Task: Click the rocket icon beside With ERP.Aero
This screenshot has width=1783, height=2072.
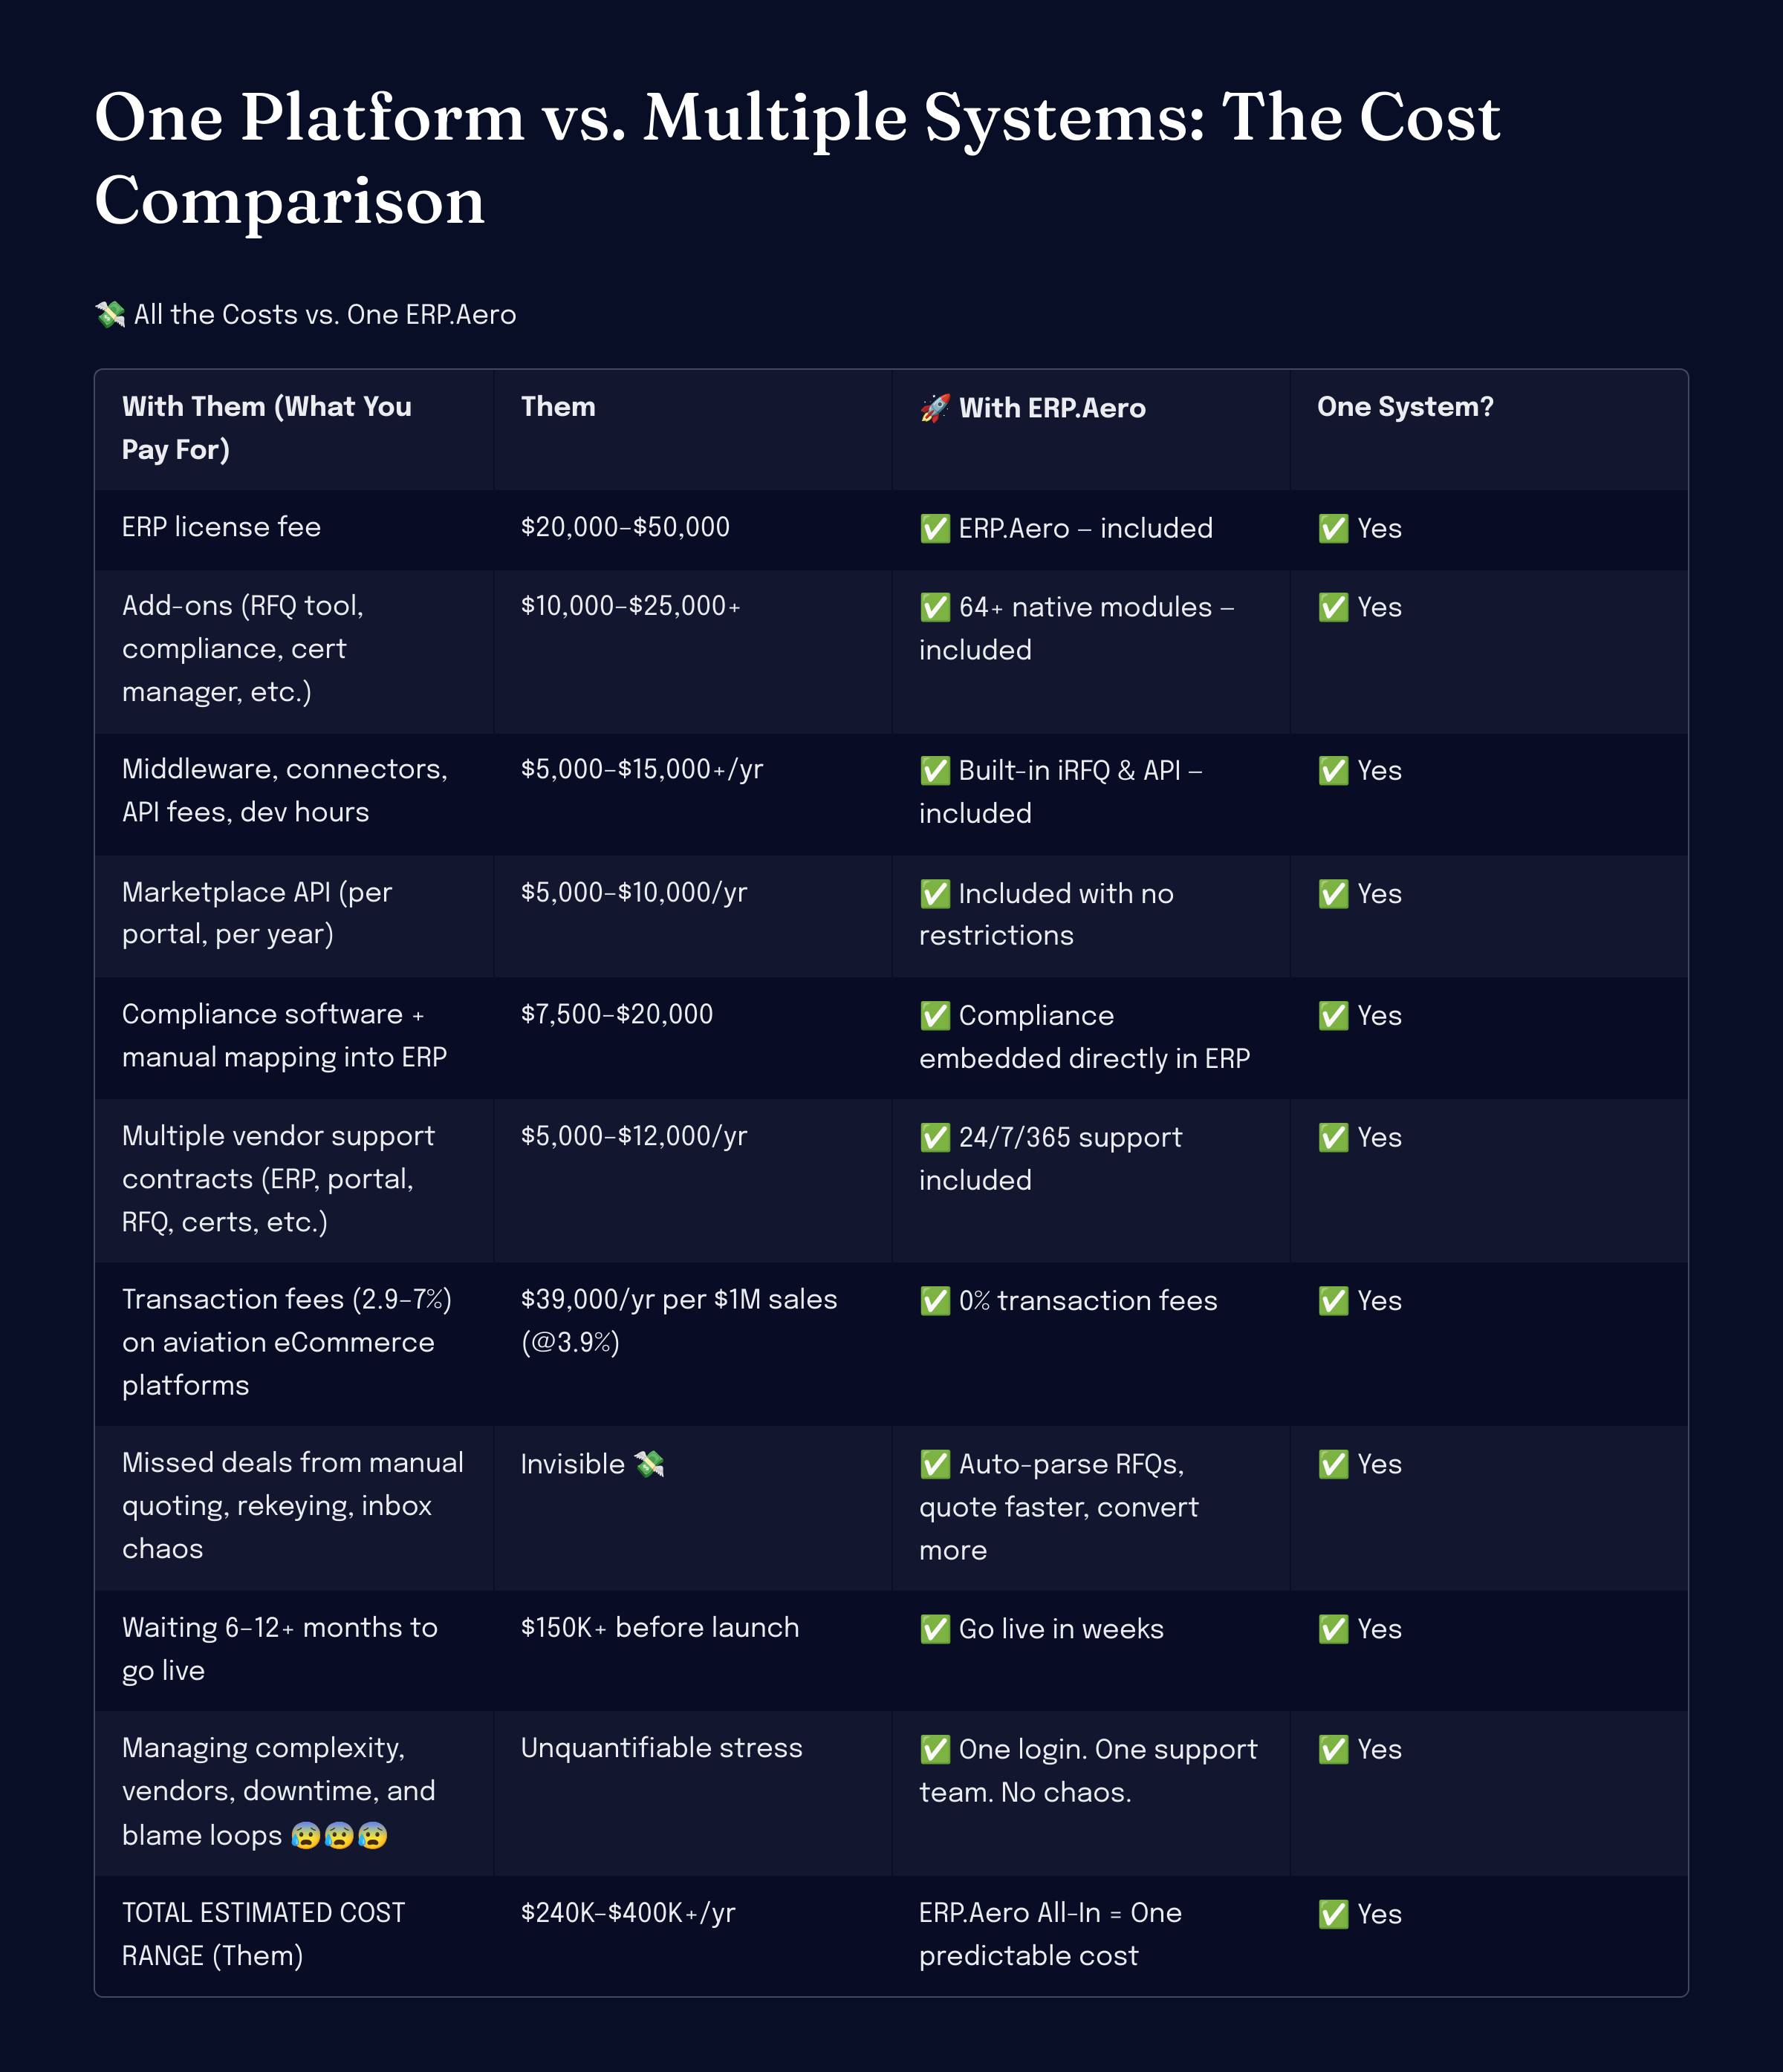Action: click(935, 408)
